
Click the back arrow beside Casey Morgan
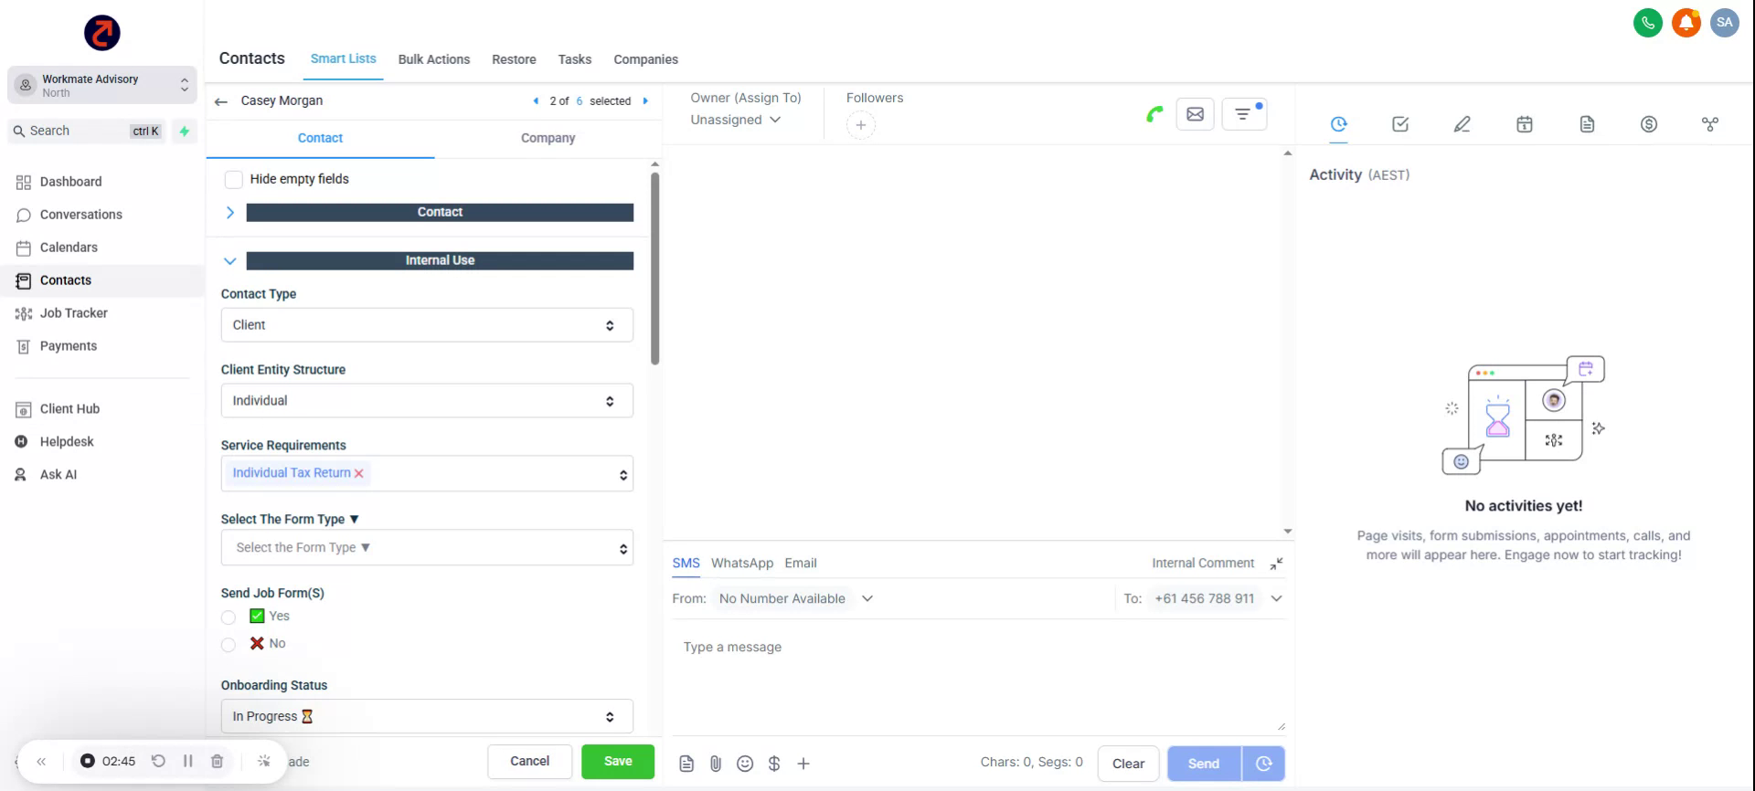click(220, 101)
